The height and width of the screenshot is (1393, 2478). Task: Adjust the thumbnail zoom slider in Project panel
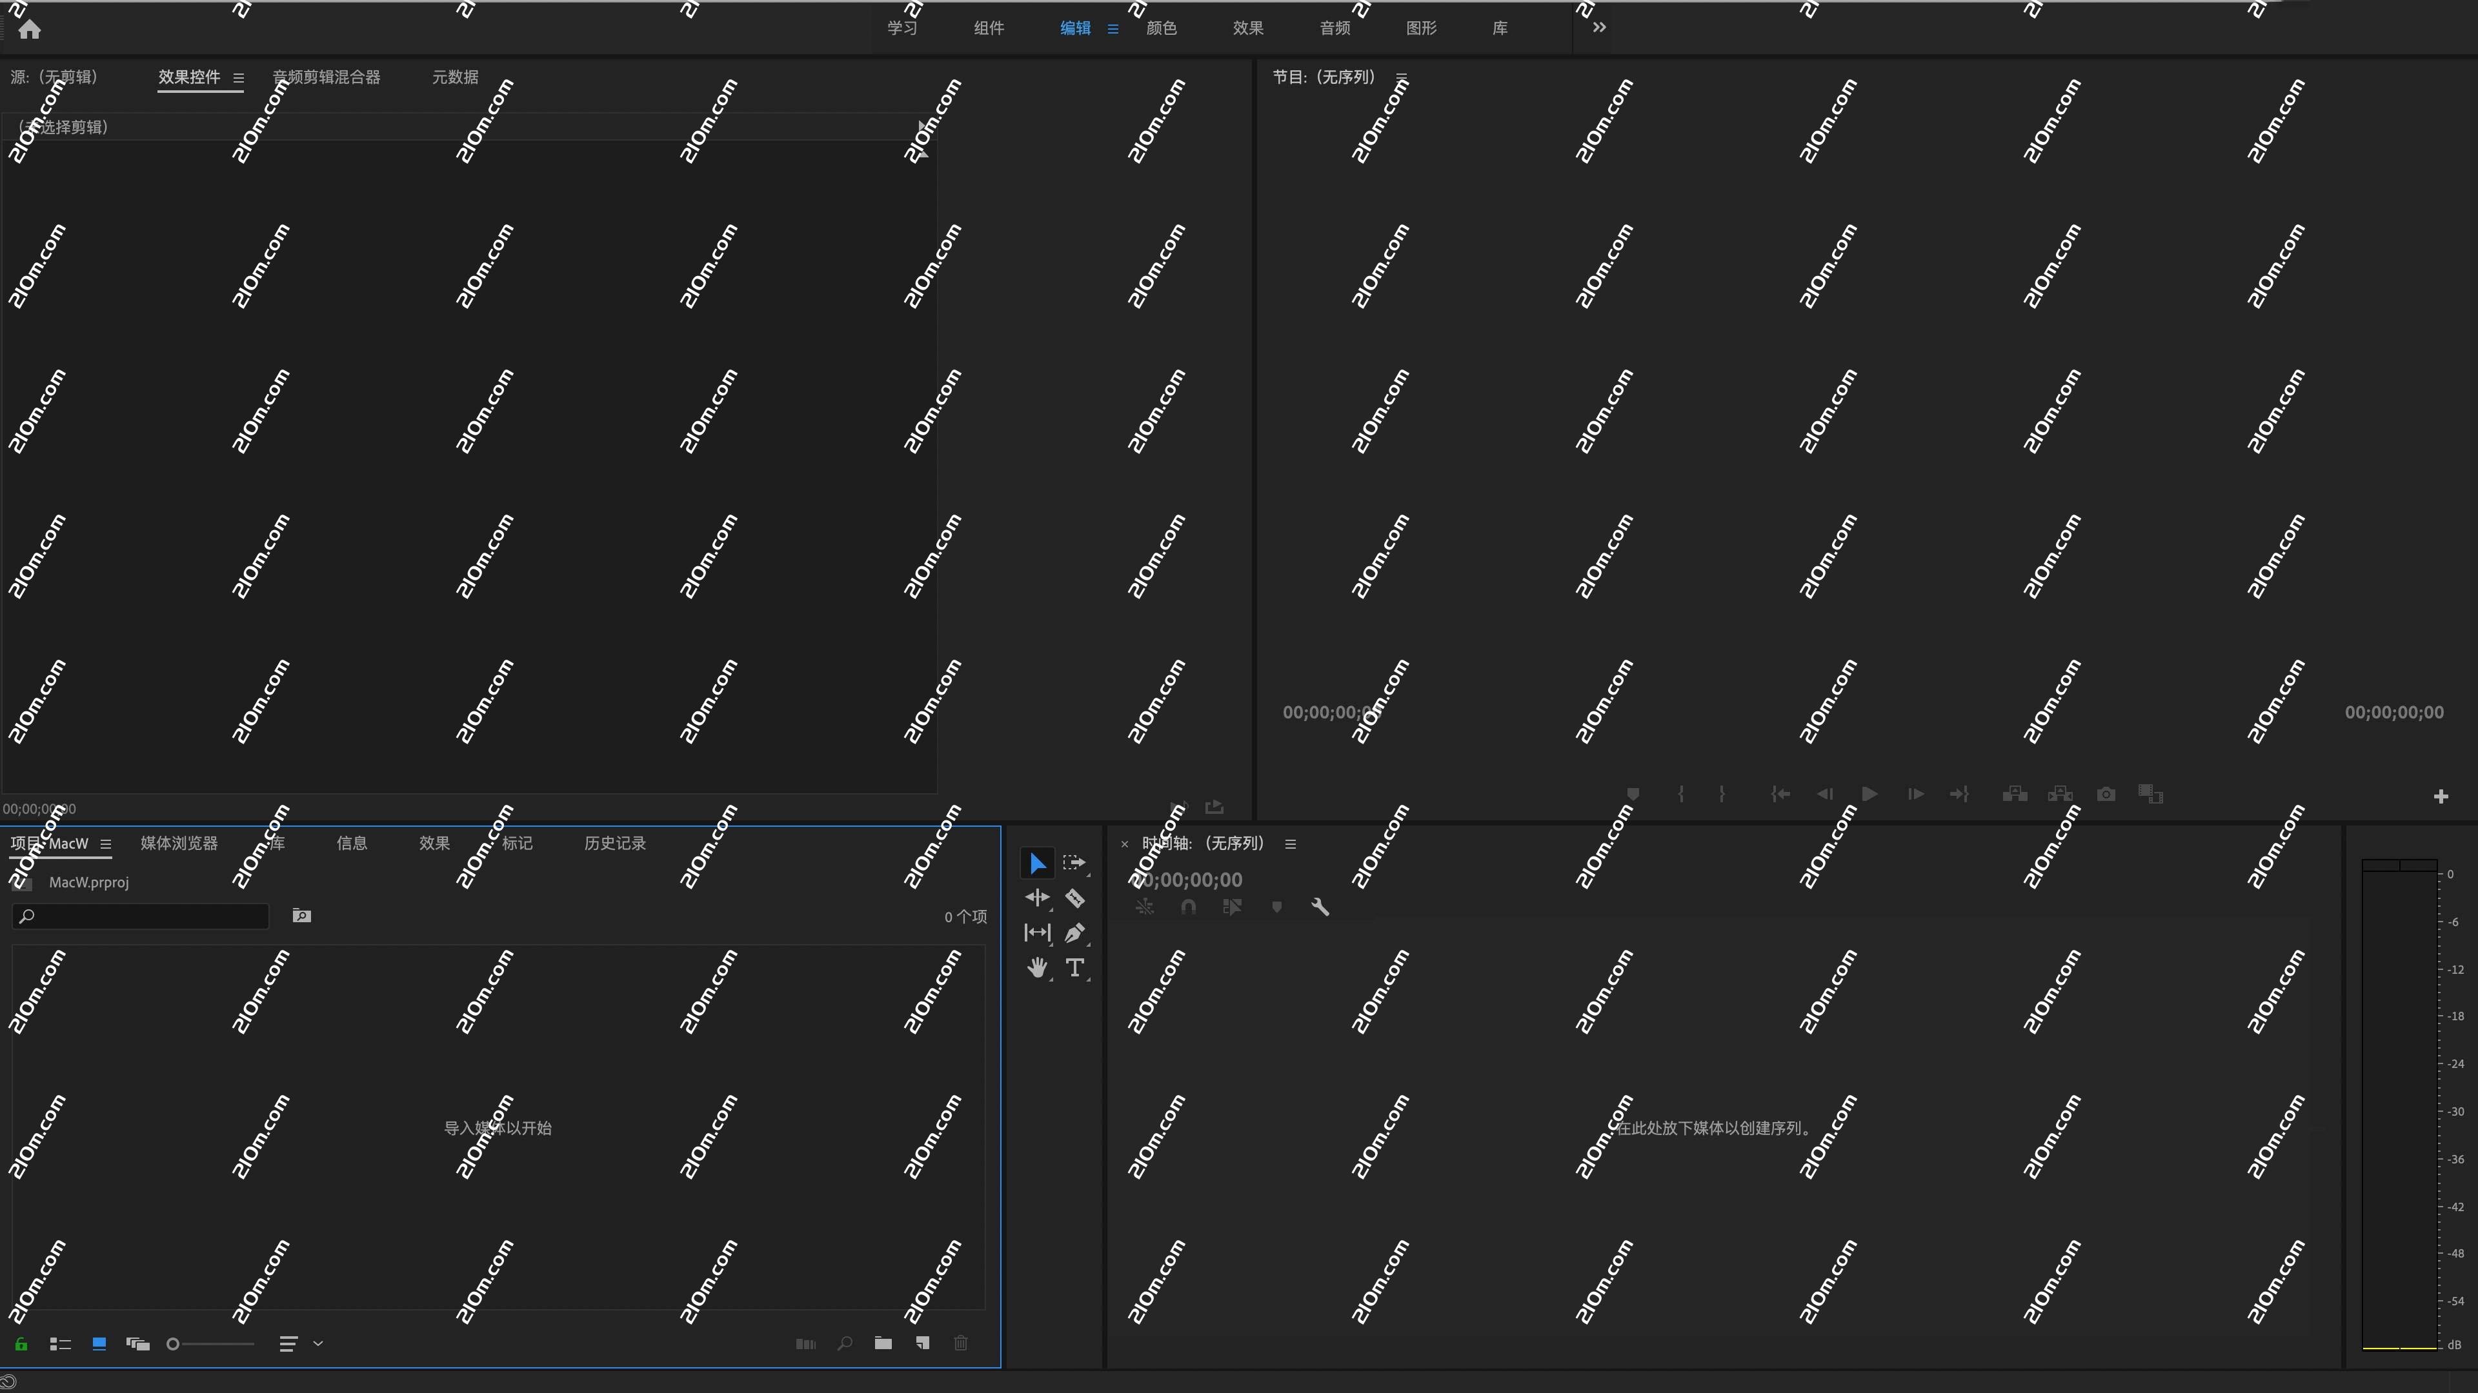(x=210, y=1344)
